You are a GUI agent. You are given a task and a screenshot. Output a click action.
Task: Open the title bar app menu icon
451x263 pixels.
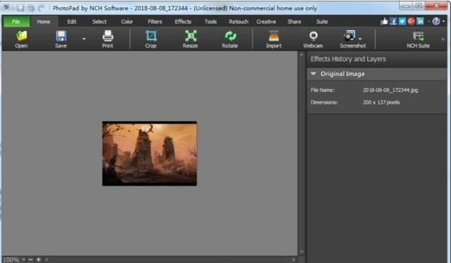[6, 8]
